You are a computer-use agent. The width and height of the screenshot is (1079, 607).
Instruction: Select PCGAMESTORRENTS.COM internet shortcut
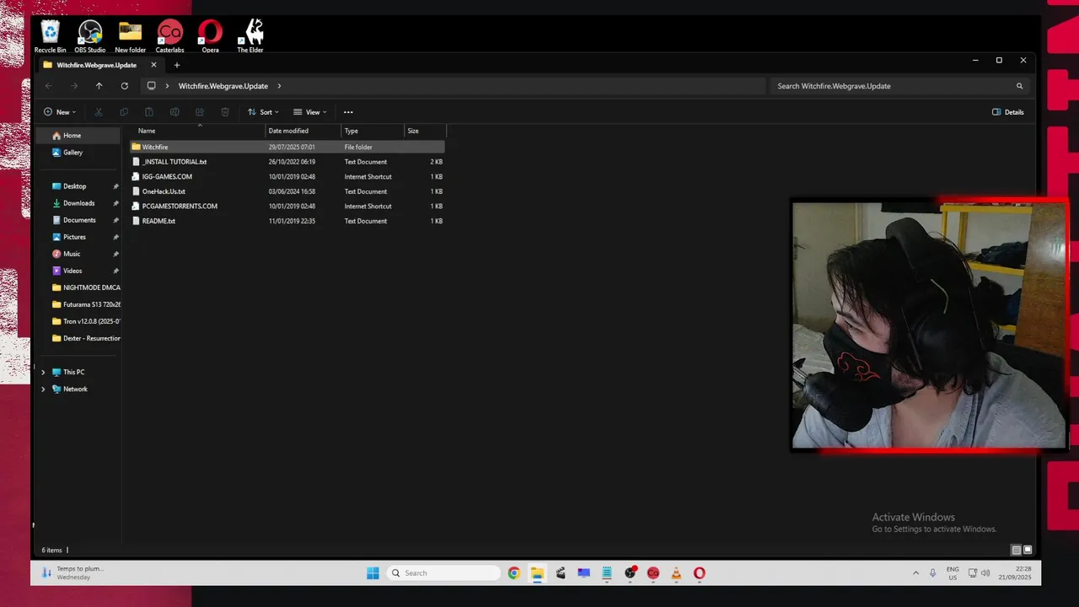click(287, 207)
